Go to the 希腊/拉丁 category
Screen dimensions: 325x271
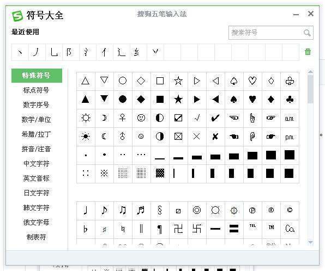tap(37, 134)
